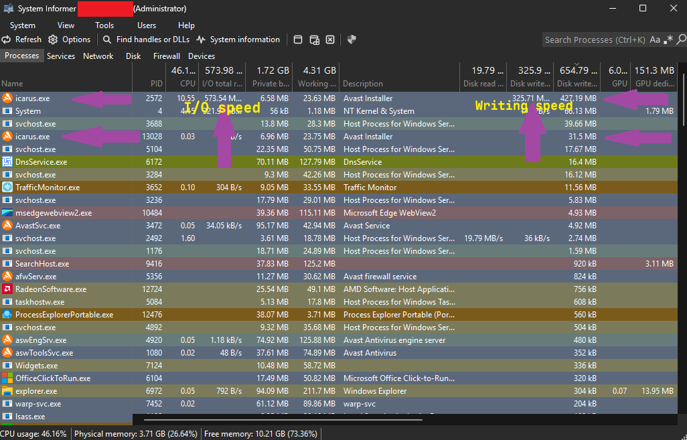Sort by the GPU dedicated column header
The height and width of the screenshot is (440, 687).
[x=654, y=77]
